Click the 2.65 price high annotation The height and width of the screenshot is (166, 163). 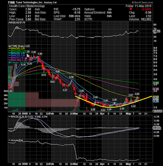tap(137, 94)
